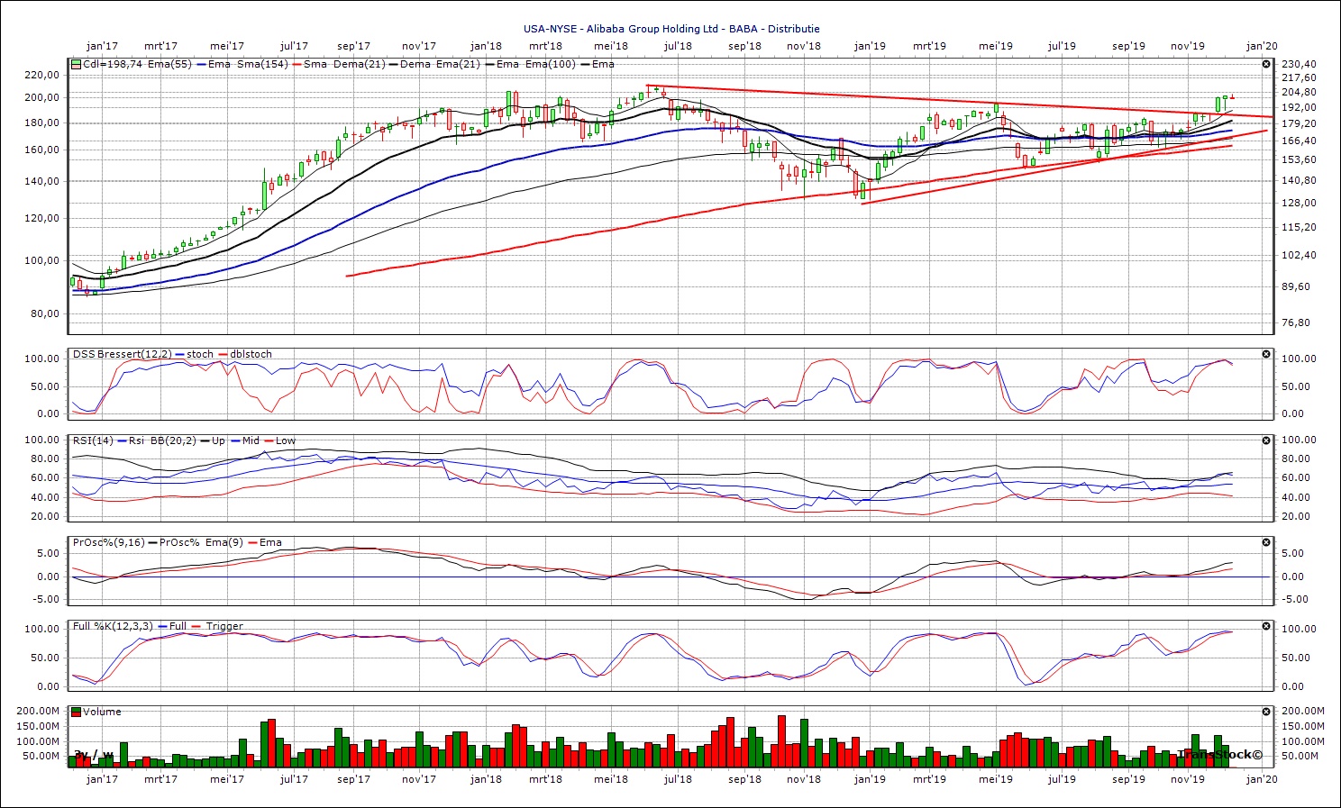Viewport: 1341px width, 808px height.
Task: Click the red Trigger legend entry
Action: (x=216, y=626)
